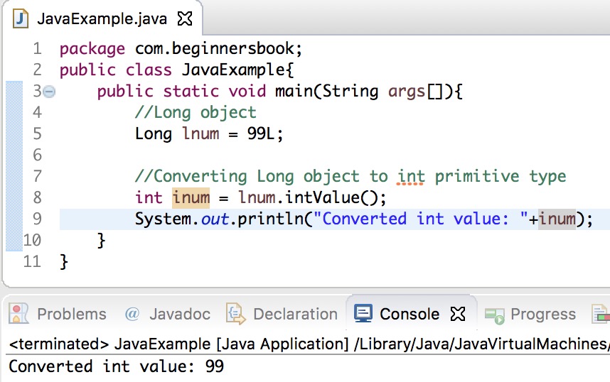
Task: Click the Java file icon in editor tab
Action: tap(21, 18)
